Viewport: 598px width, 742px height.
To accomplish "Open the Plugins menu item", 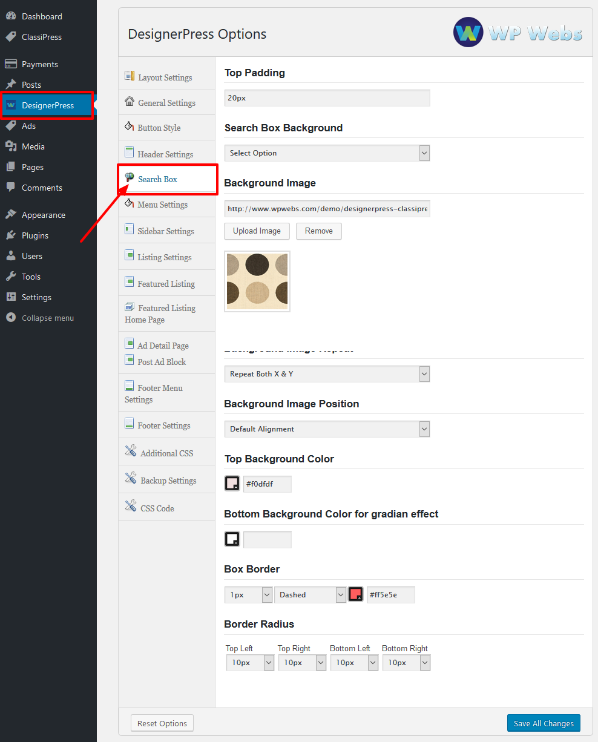I will pos(48,235).
